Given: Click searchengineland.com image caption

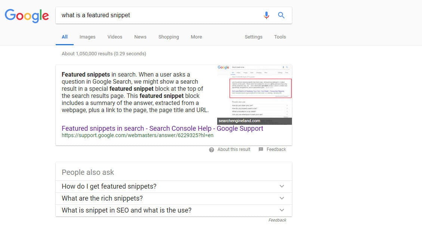Looking at the screenshot, I should (x=239, y=121).
